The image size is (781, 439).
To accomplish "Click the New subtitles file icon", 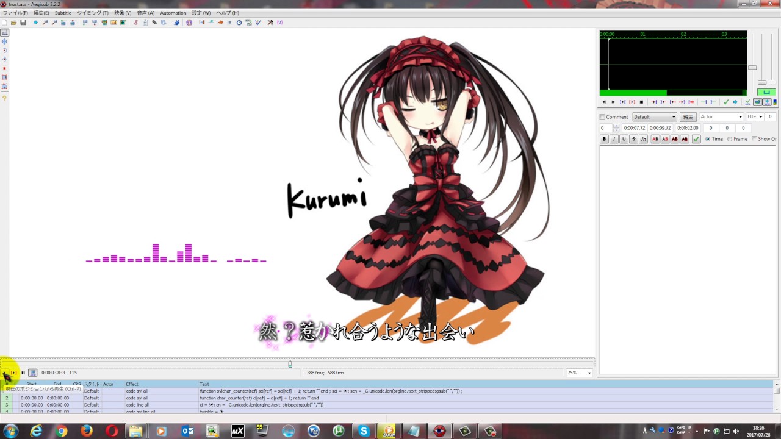I will (x=4, y=23).
